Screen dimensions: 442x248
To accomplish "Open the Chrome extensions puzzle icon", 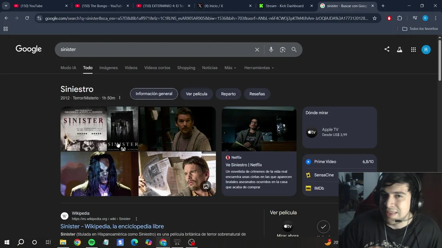I will 400,18.
